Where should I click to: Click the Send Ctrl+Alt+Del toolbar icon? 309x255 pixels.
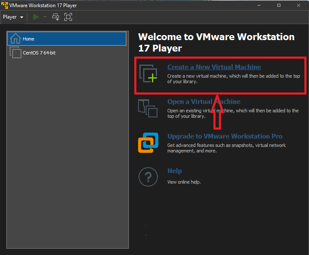click(56, 17)
